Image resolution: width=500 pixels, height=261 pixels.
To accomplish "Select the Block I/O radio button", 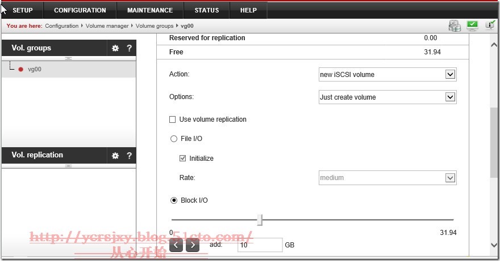I will tap(174, 200).
